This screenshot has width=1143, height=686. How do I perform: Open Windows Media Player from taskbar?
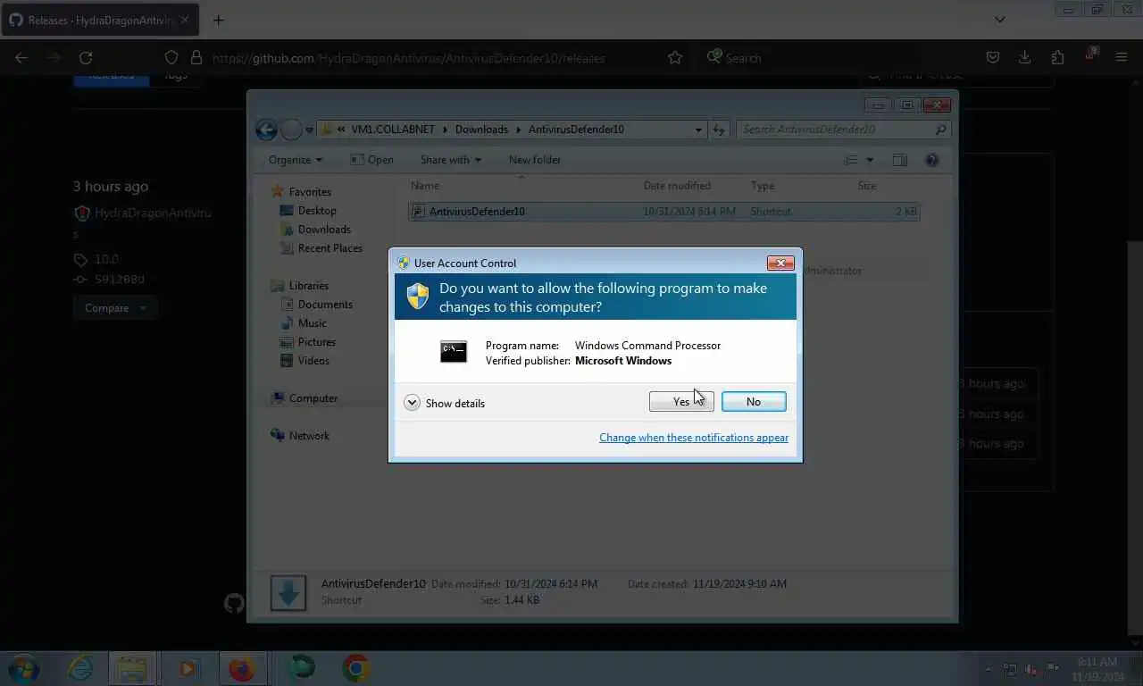[x=188, y=668]
